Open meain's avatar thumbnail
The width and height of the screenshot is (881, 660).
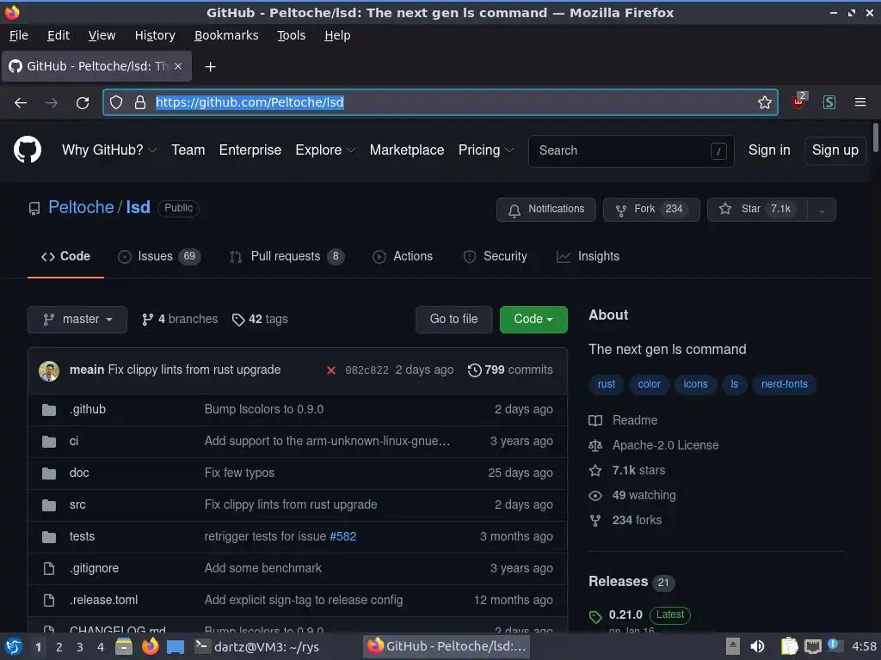[x=49, y=370]
